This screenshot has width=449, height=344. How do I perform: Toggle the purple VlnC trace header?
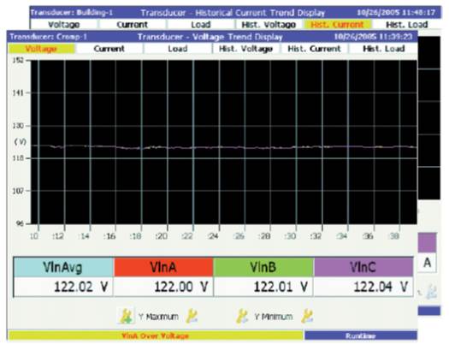pos(363,267)
